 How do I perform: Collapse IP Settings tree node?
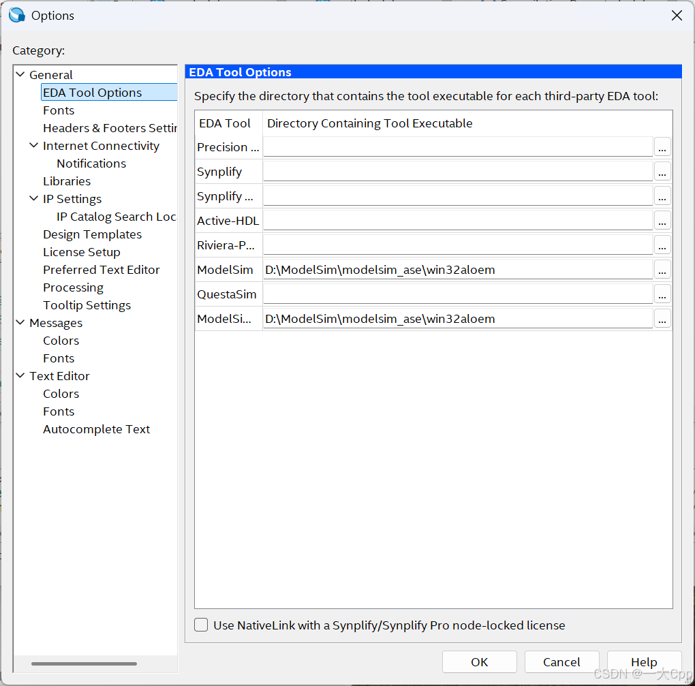(33, 198)
